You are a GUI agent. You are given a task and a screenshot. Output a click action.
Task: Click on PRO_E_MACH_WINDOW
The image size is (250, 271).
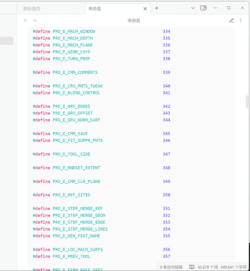pyautogui.click(x=74, y=31)
